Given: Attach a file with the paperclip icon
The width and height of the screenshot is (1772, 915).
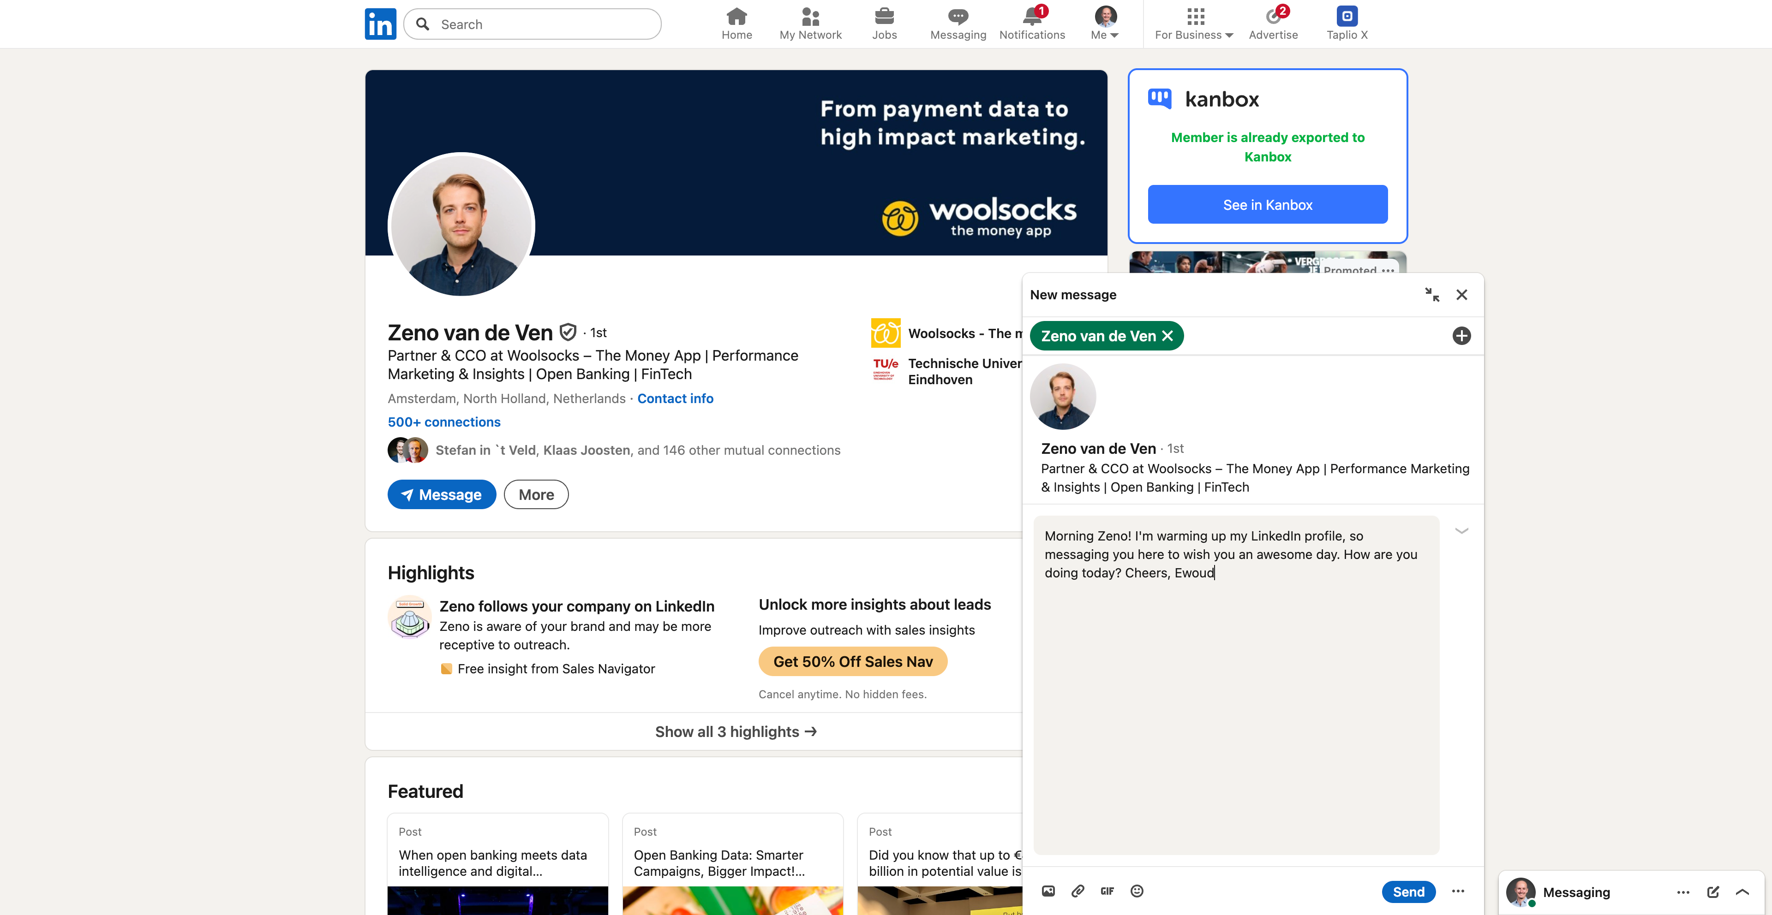Looking at the screenshot, I should click(x=1078, y=891).
